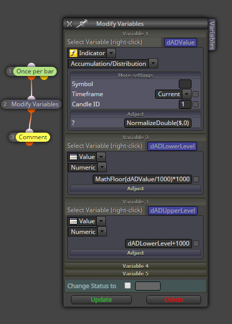Open the Accumulation/Distribution dropdown arrow
The width and height of the screenshot is (232, 324).
153,63
